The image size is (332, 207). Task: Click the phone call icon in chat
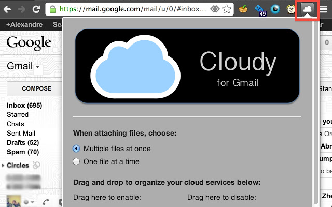(46, 202)
